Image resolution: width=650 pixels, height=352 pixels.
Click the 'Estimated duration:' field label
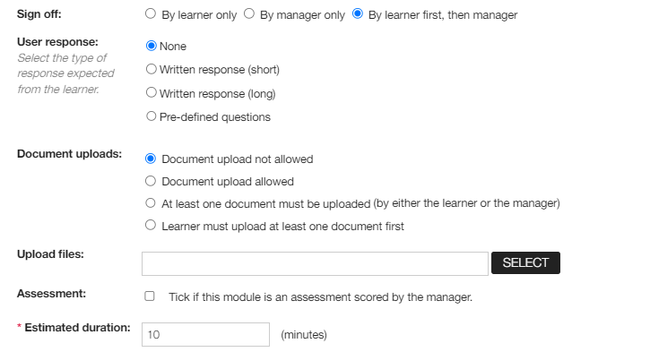[x=77, y=328]
